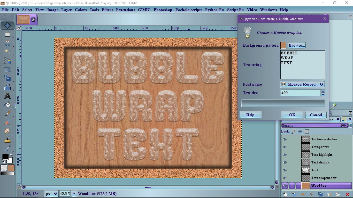Open the zoom percentage dropdown

[x=74, y=193]
